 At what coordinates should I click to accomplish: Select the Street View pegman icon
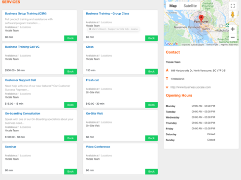(233, 15)
